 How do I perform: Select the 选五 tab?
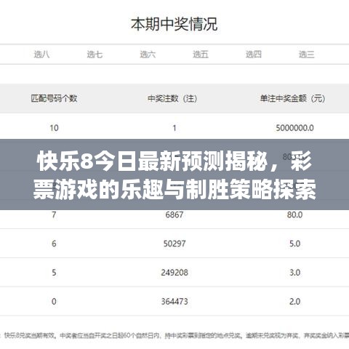[x=201, y=55]
